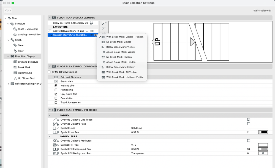Uncheck the Walking Line component
This screenshot has width=275, height=168.
pyautogui.click(x=56, y=86)
